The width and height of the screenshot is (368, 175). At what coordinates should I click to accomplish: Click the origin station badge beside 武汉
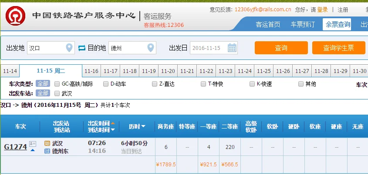(x=47, y=143)
